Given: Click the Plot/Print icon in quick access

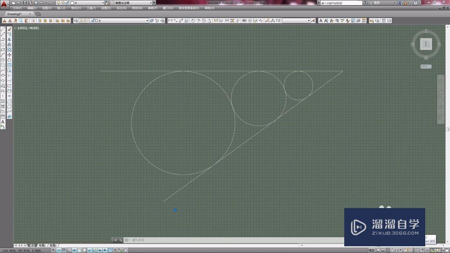Looking at the screenshot, I should 36,3.
